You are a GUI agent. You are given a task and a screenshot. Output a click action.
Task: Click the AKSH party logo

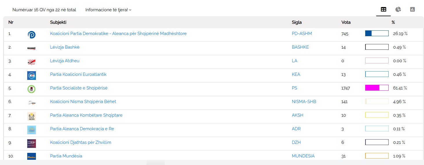coord(31,116)
